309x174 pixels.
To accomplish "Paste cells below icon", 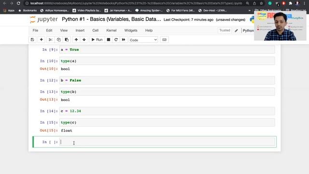I will pyautogui.click(x=67, y=40).
